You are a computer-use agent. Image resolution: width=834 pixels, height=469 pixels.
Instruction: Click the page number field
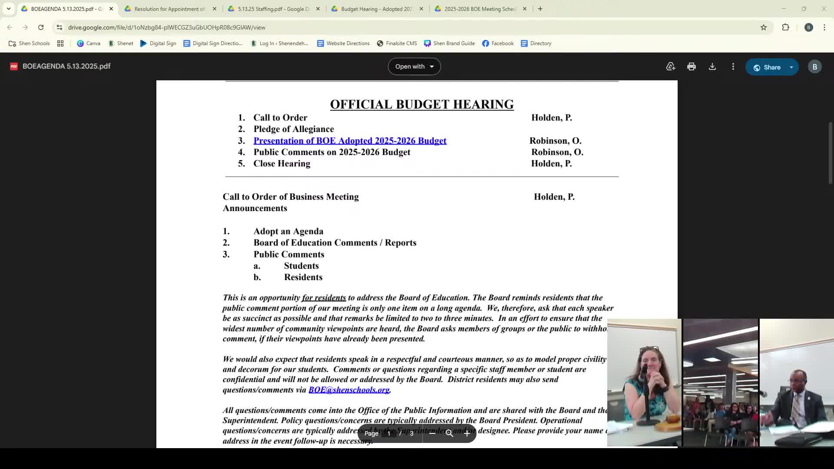pyautogui.click(x=389, y=433)
